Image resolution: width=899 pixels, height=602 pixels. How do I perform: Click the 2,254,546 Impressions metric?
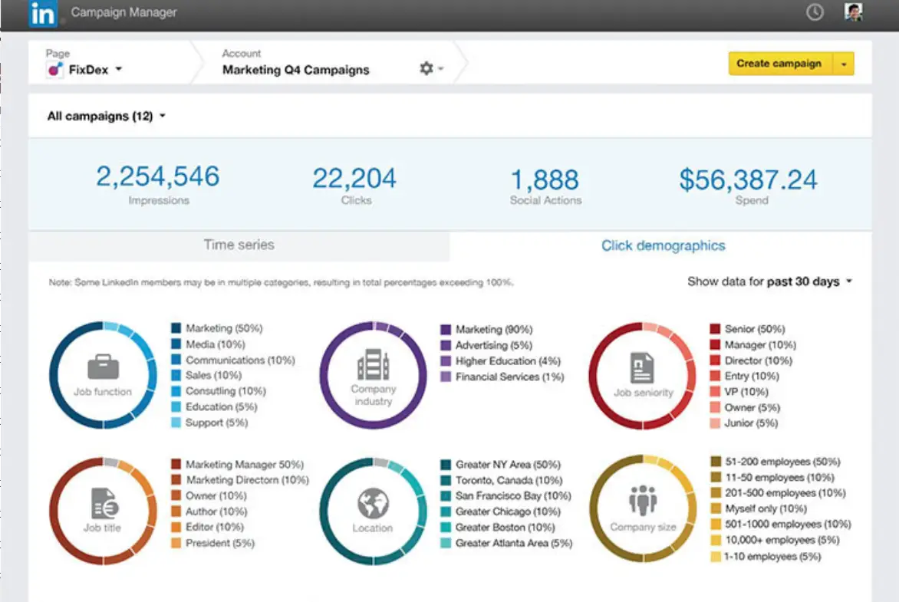click(x=158, y=177)
